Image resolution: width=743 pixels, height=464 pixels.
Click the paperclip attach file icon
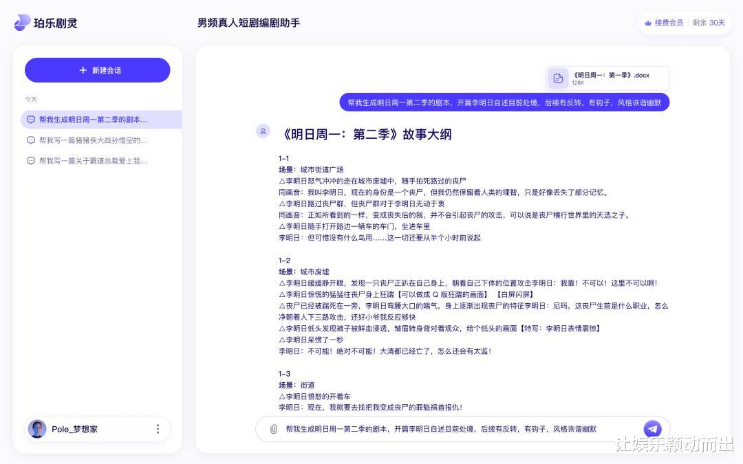273,429
